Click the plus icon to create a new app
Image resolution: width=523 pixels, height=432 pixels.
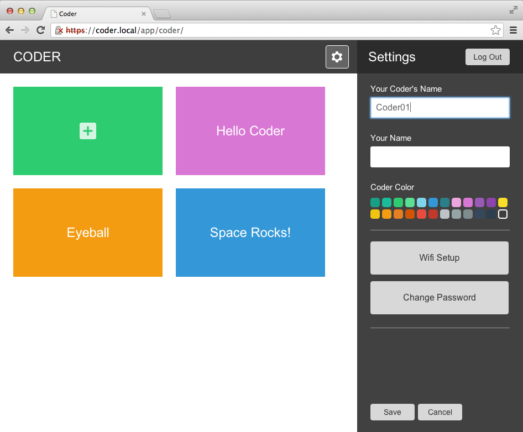(x=88, y=131)
